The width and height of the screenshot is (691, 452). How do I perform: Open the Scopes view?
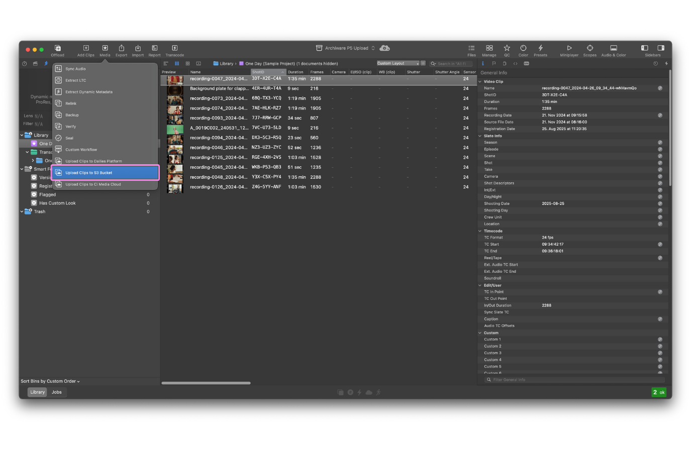(589, 49)
